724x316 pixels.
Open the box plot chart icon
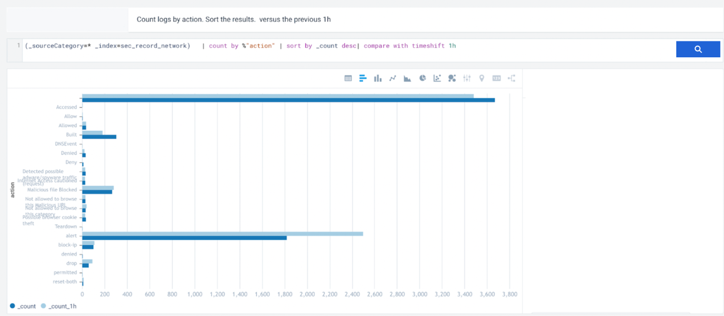tap(467, 78)
